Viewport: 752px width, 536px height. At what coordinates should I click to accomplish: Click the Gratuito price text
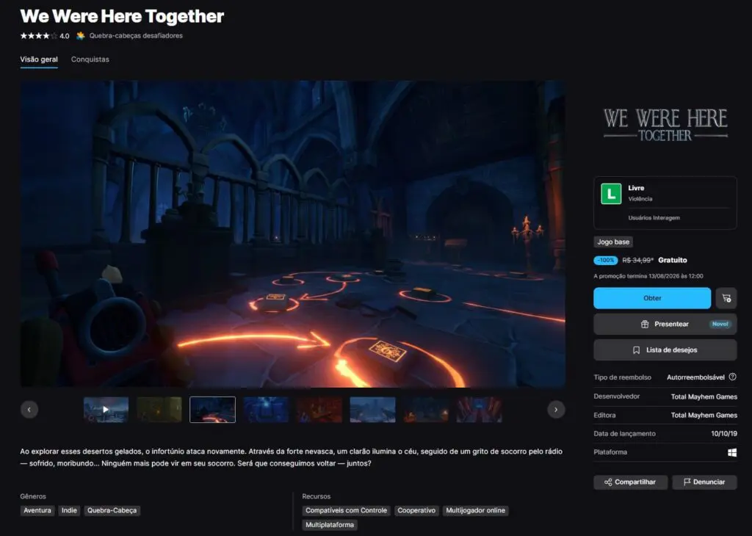673,260
